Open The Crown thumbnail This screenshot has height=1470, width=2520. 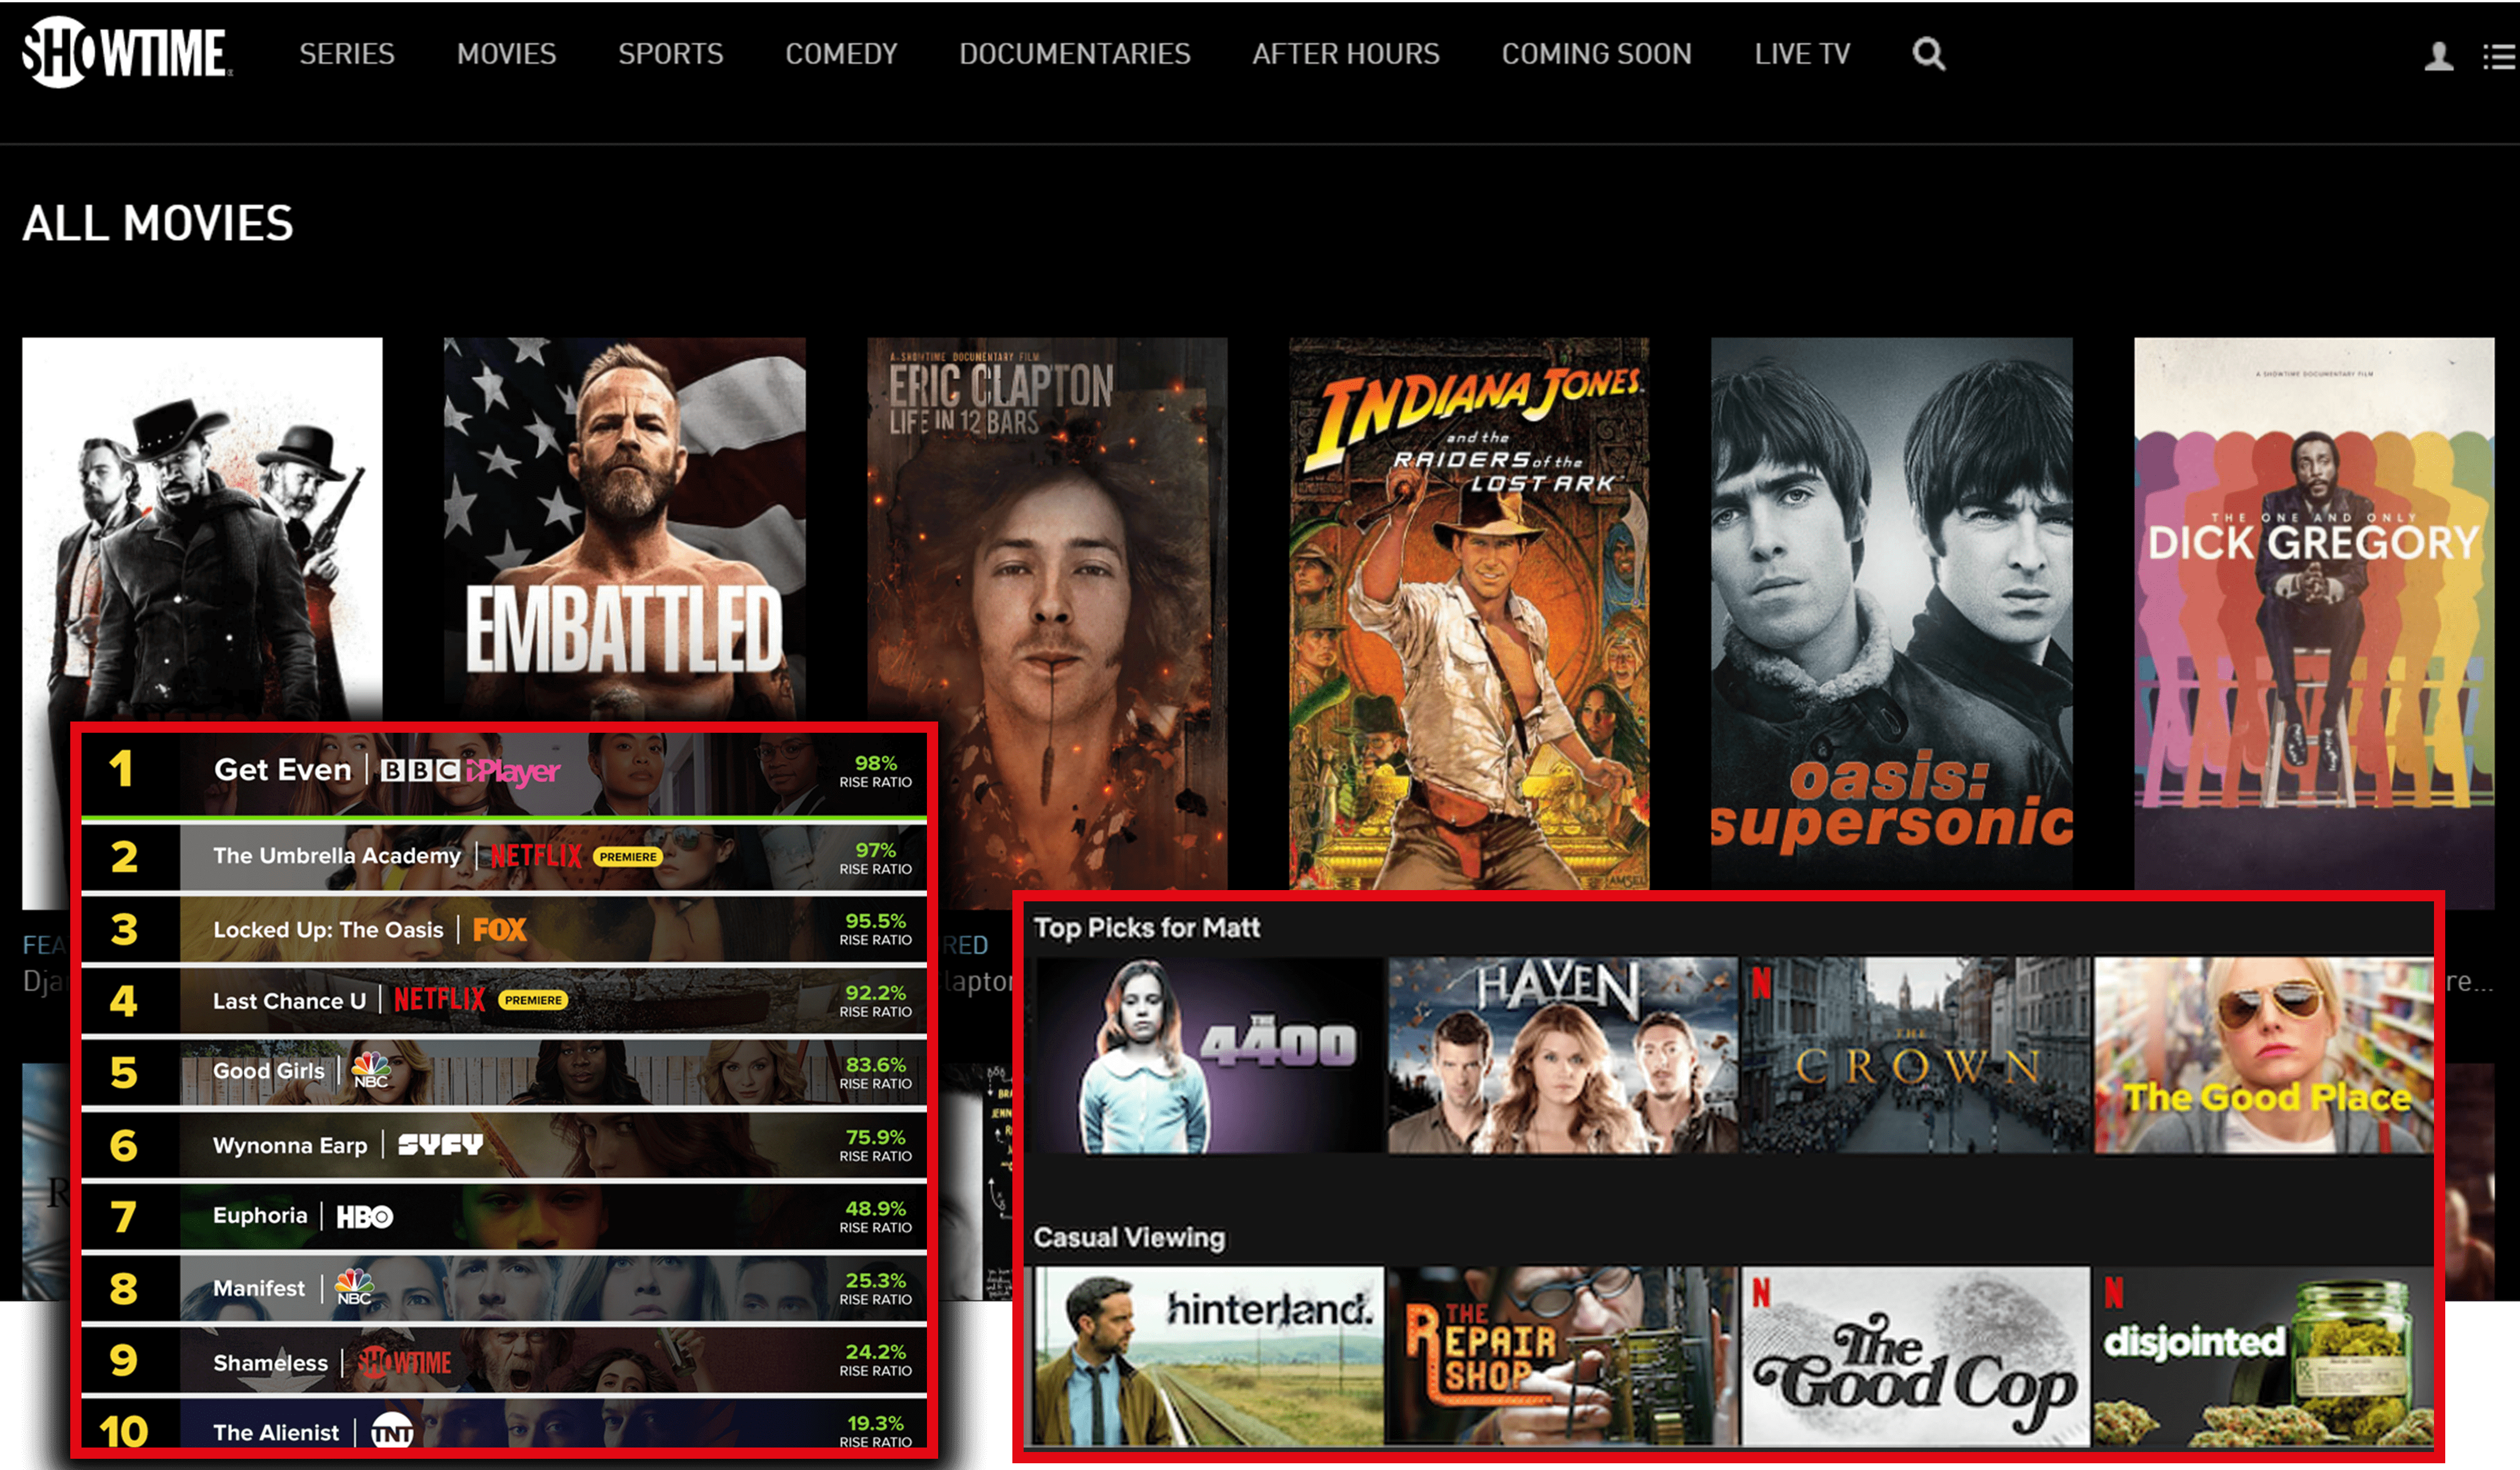coord(1916,1055)
